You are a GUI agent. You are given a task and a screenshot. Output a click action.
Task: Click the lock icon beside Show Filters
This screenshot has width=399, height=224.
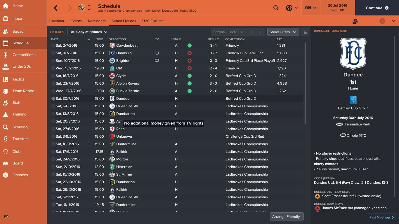(305, 32)
